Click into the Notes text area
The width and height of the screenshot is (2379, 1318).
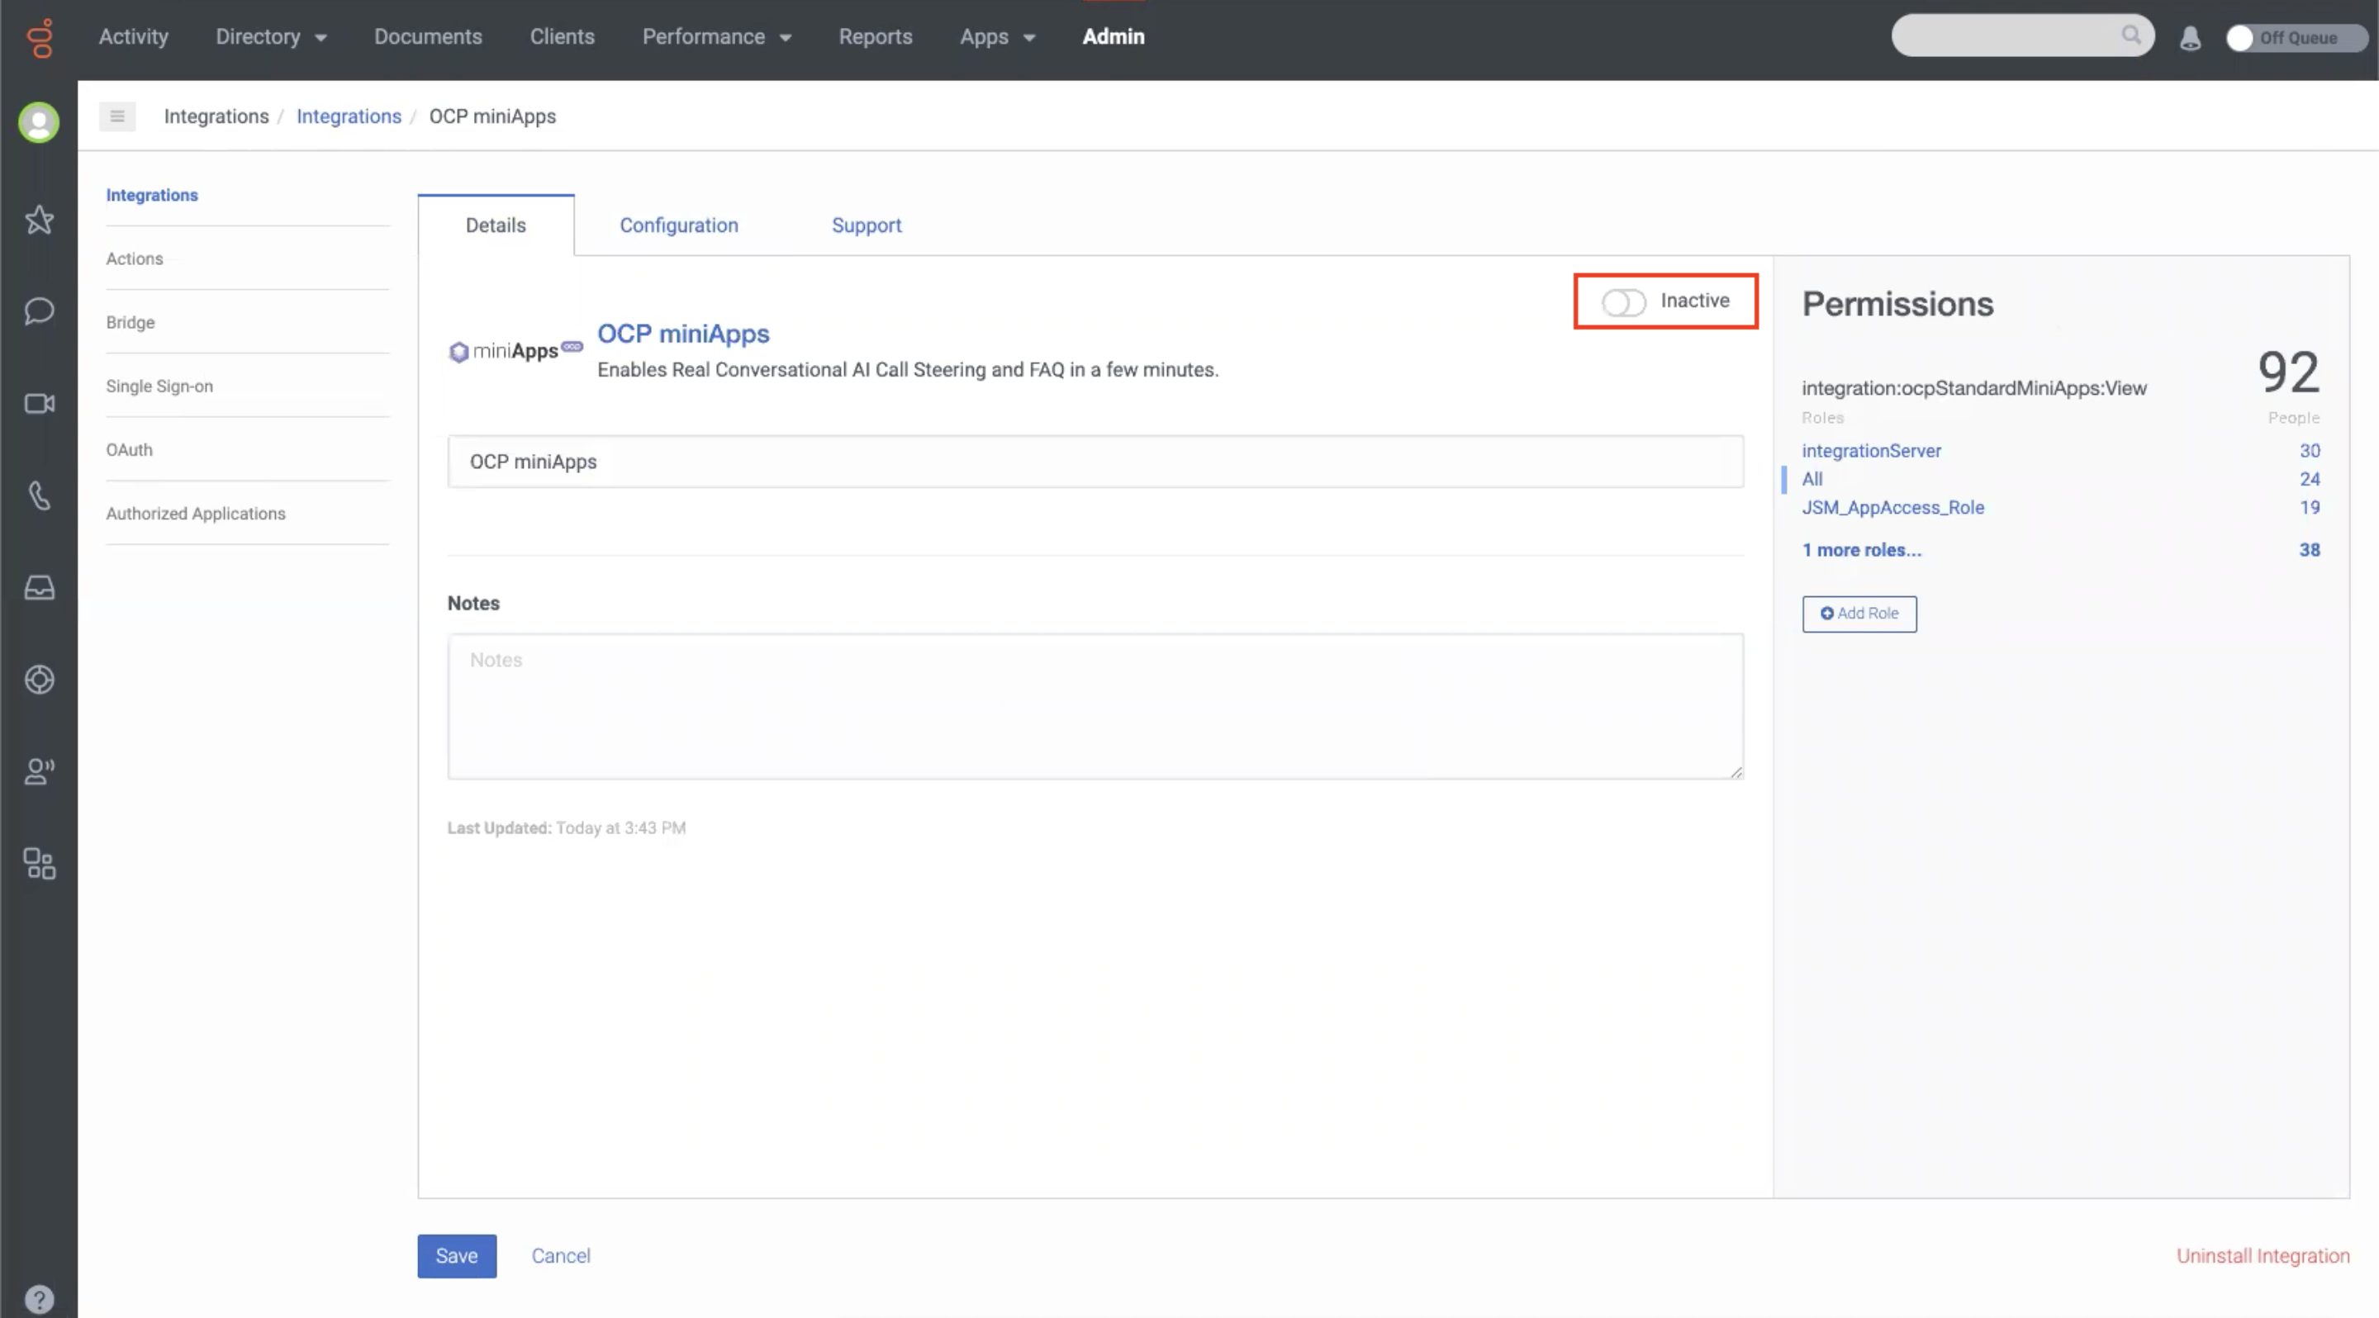point(1095,706)
